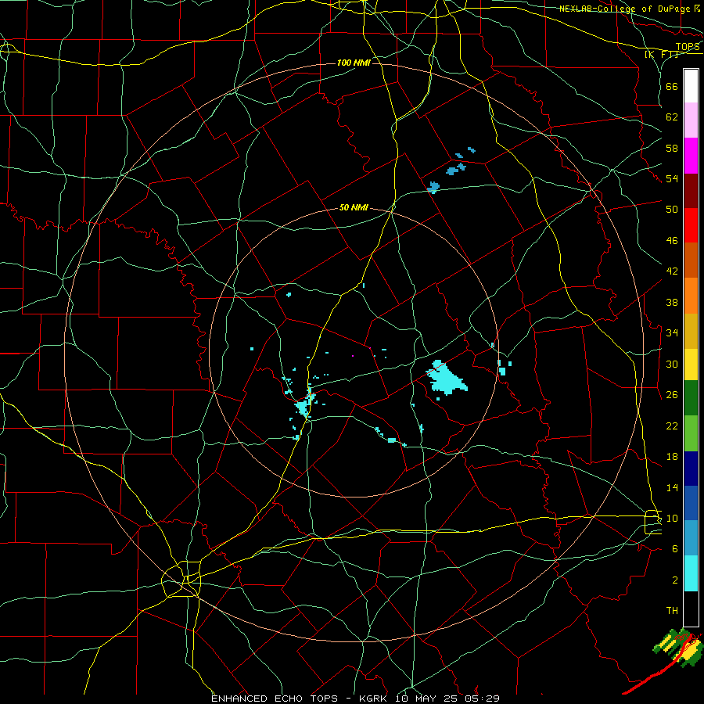Select the dark red legend swatch

click(x=691, y=191)
